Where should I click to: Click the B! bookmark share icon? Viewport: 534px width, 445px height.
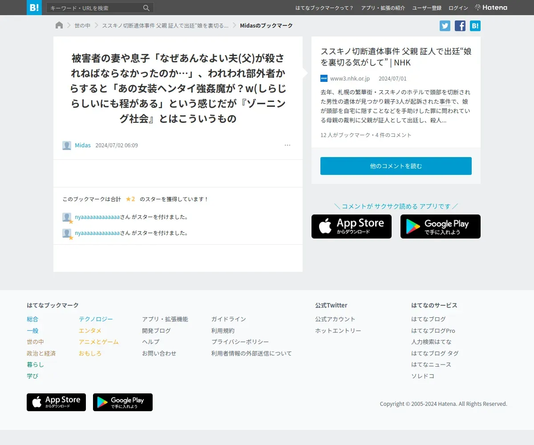475,26
